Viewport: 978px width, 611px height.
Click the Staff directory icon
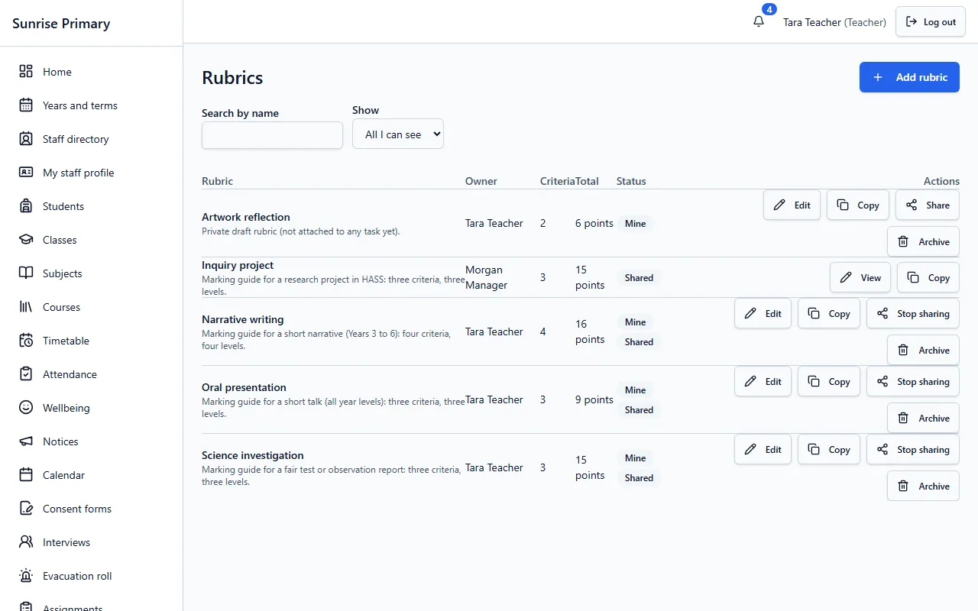tap(26, 139)
